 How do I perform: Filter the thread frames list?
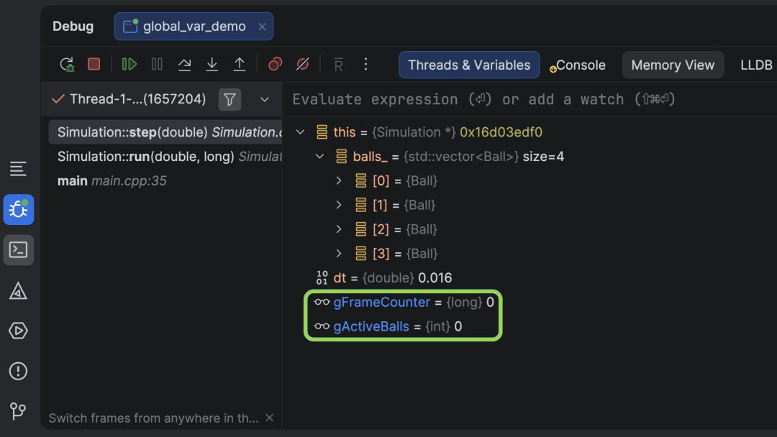[230, 99]
